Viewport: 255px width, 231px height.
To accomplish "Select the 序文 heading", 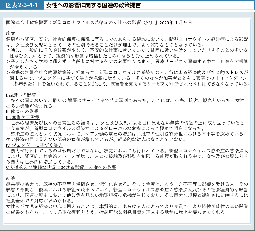I will [11, 33].
